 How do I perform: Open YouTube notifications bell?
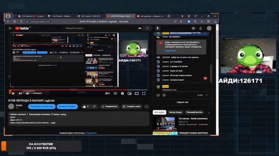[x=201, y=28]
